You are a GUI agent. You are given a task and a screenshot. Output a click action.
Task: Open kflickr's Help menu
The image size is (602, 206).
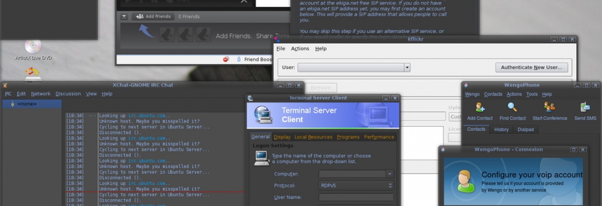pyautogui.click(x=321, y=49)
